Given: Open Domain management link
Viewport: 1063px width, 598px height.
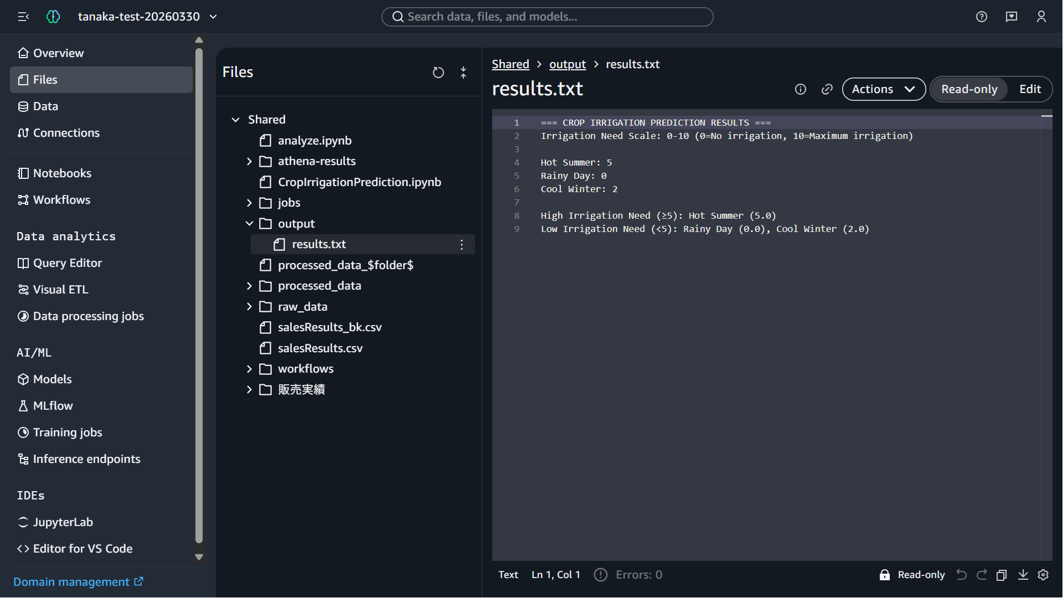Looking at the screenshot, I should click(x=78, y=582).
